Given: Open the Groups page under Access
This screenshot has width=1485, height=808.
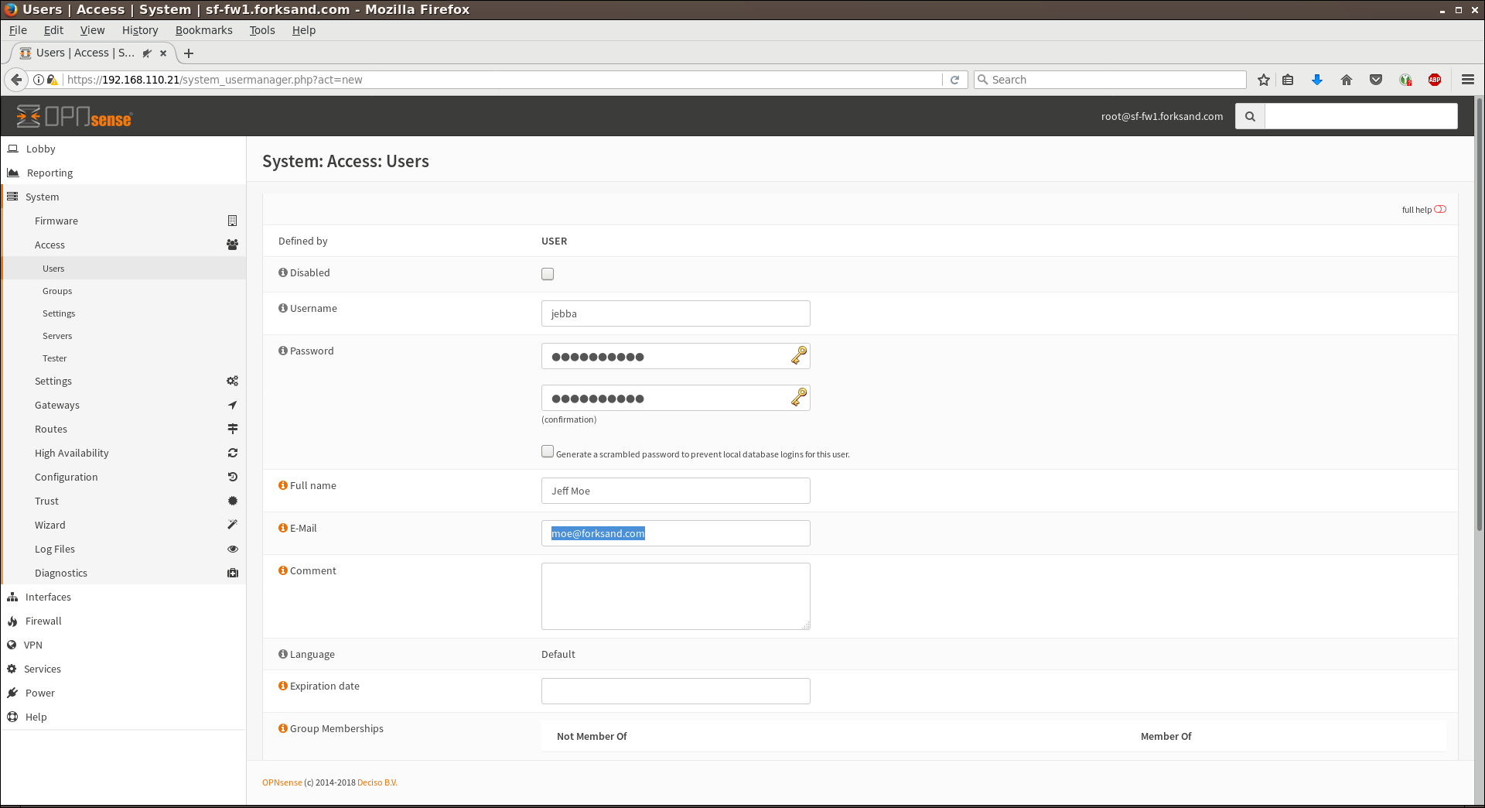Looking at the screenshot, I should tap(57, 291).
